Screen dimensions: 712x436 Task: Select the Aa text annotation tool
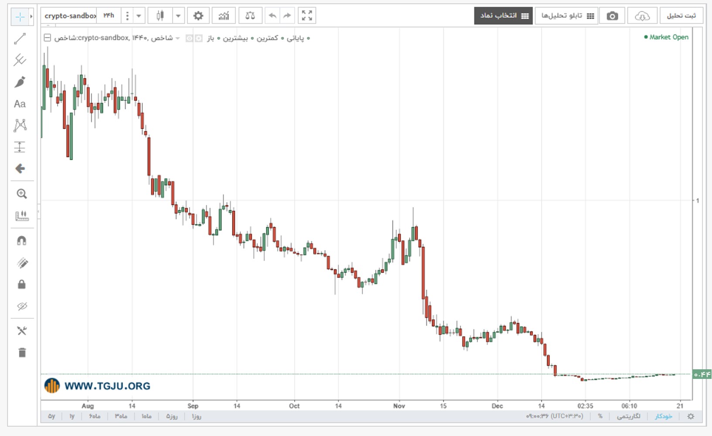point(20,104)
